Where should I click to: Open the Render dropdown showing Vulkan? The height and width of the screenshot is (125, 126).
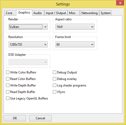[28, 27]
